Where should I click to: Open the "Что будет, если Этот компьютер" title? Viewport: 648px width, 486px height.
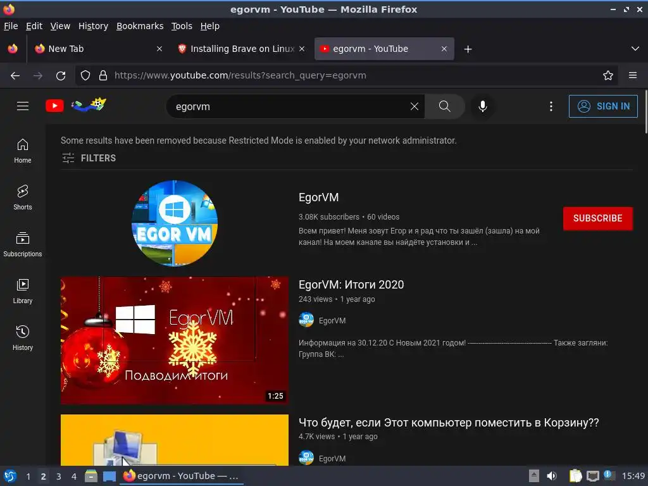449,422
